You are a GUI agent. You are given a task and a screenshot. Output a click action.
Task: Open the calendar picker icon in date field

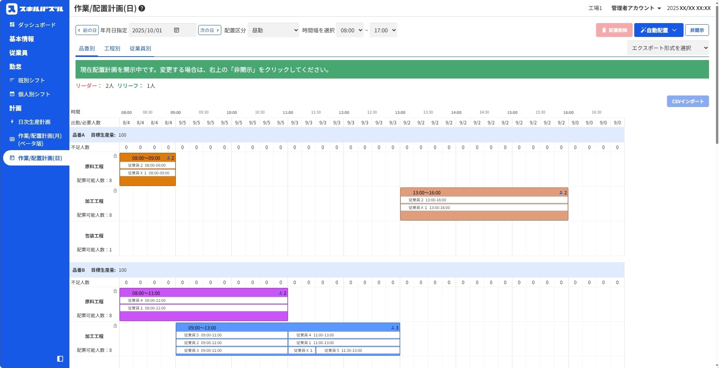coord(177,30)
